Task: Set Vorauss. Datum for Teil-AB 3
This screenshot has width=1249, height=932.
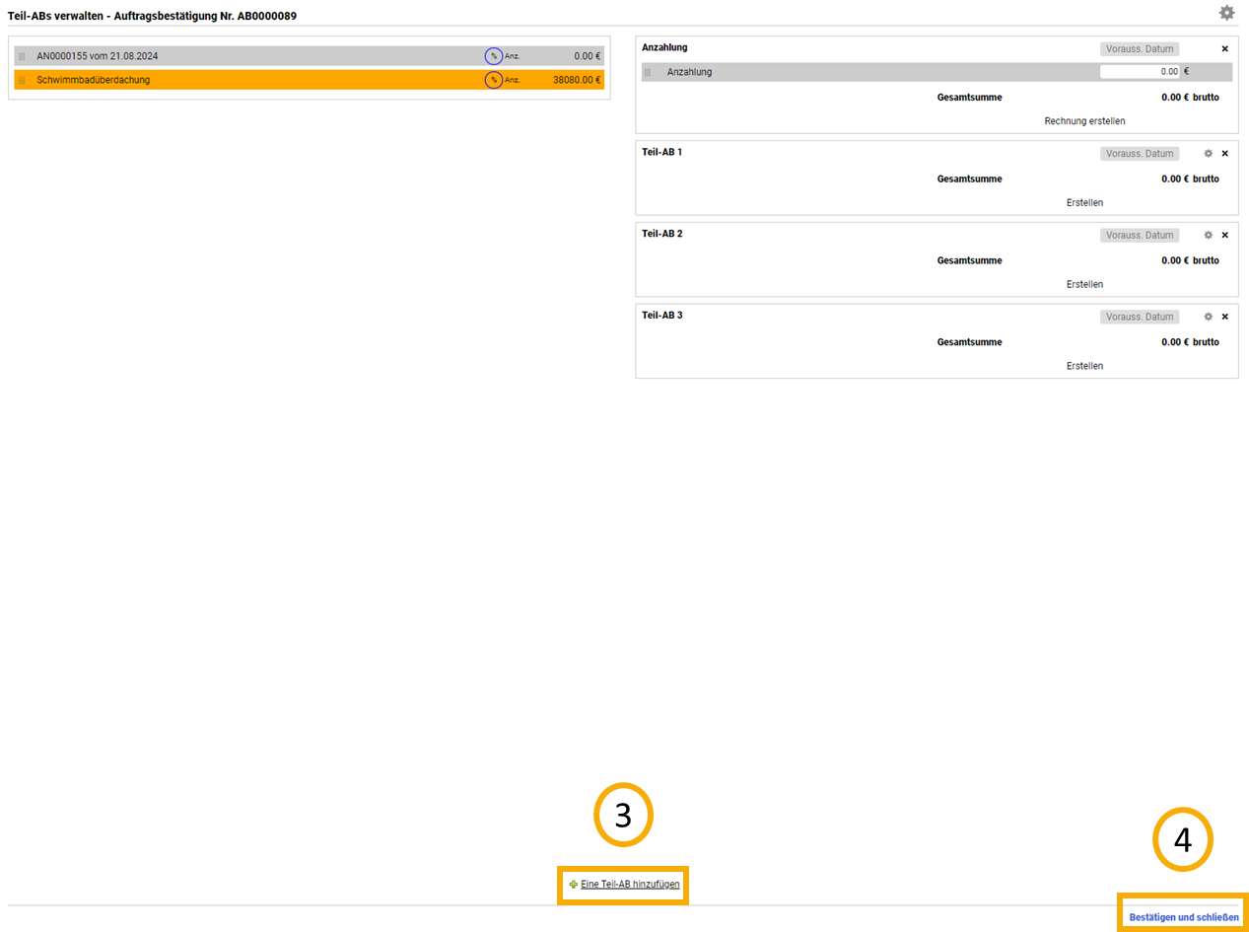Action: [1140, 318]
